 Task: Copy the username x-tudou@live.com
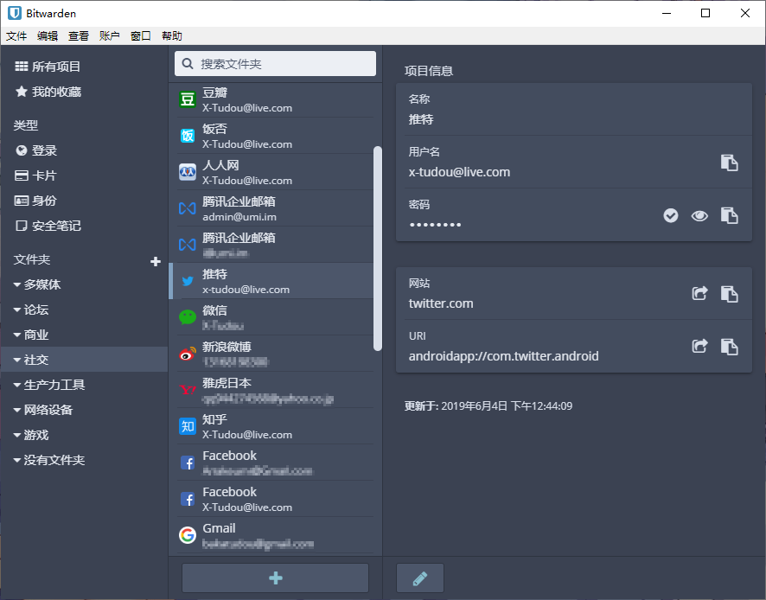click(x=729, y=163)
